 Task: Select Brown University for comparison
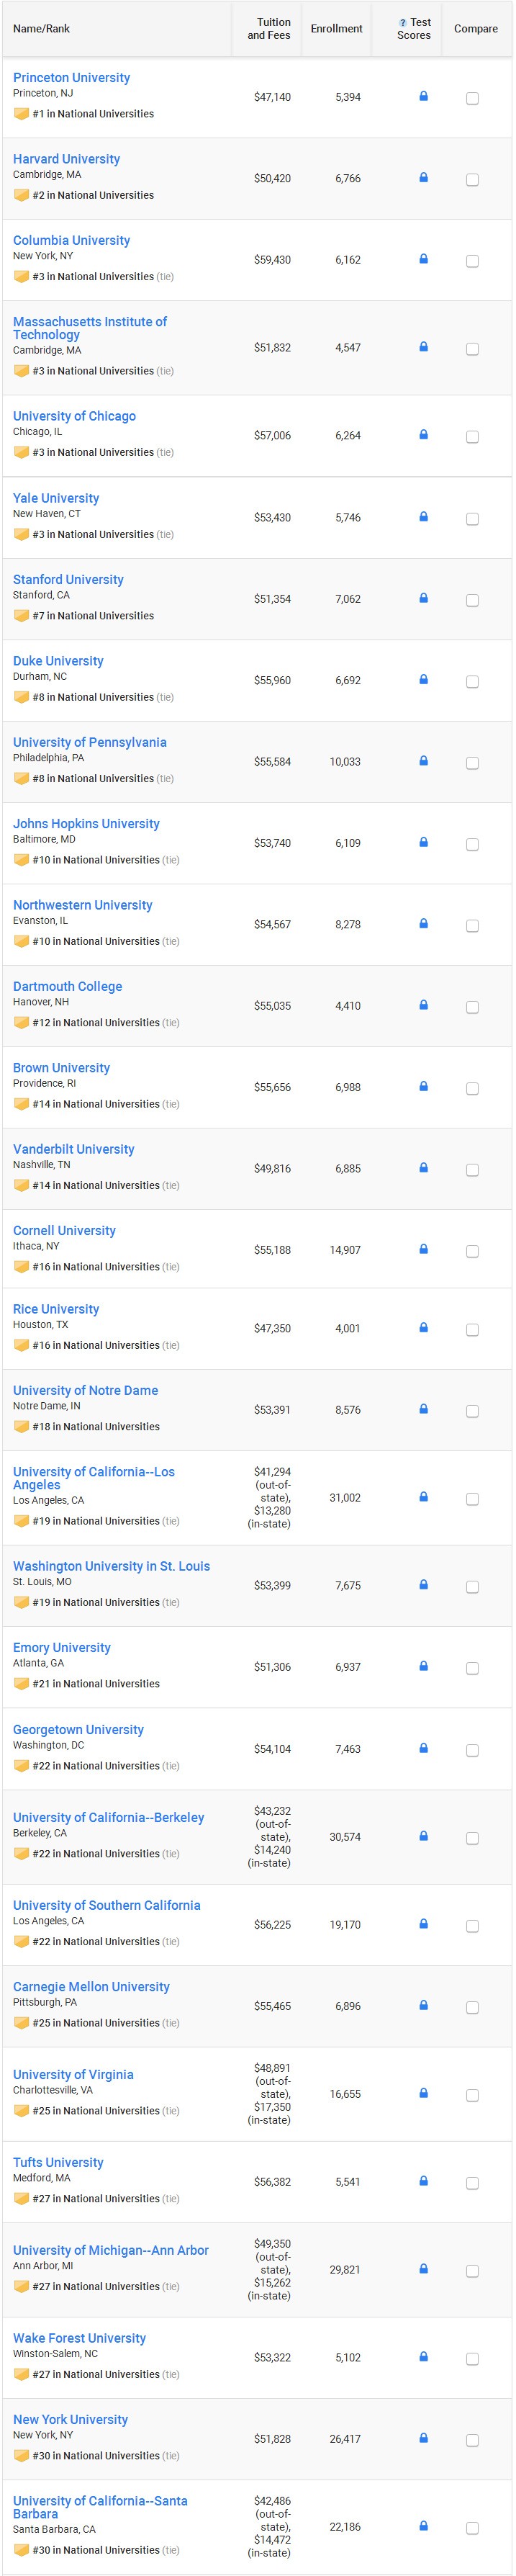tap(472, 1088)
